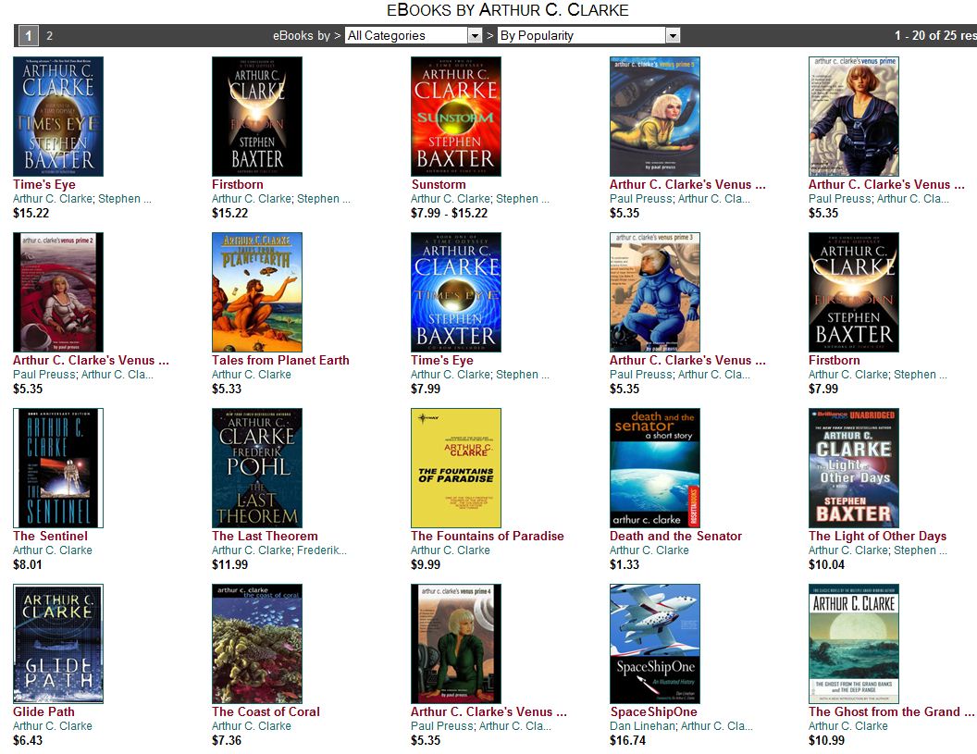Open the Glide Path title link
The height and width of the screenshot is (754, 977).
pyautogui.click(x=43, y=711)
